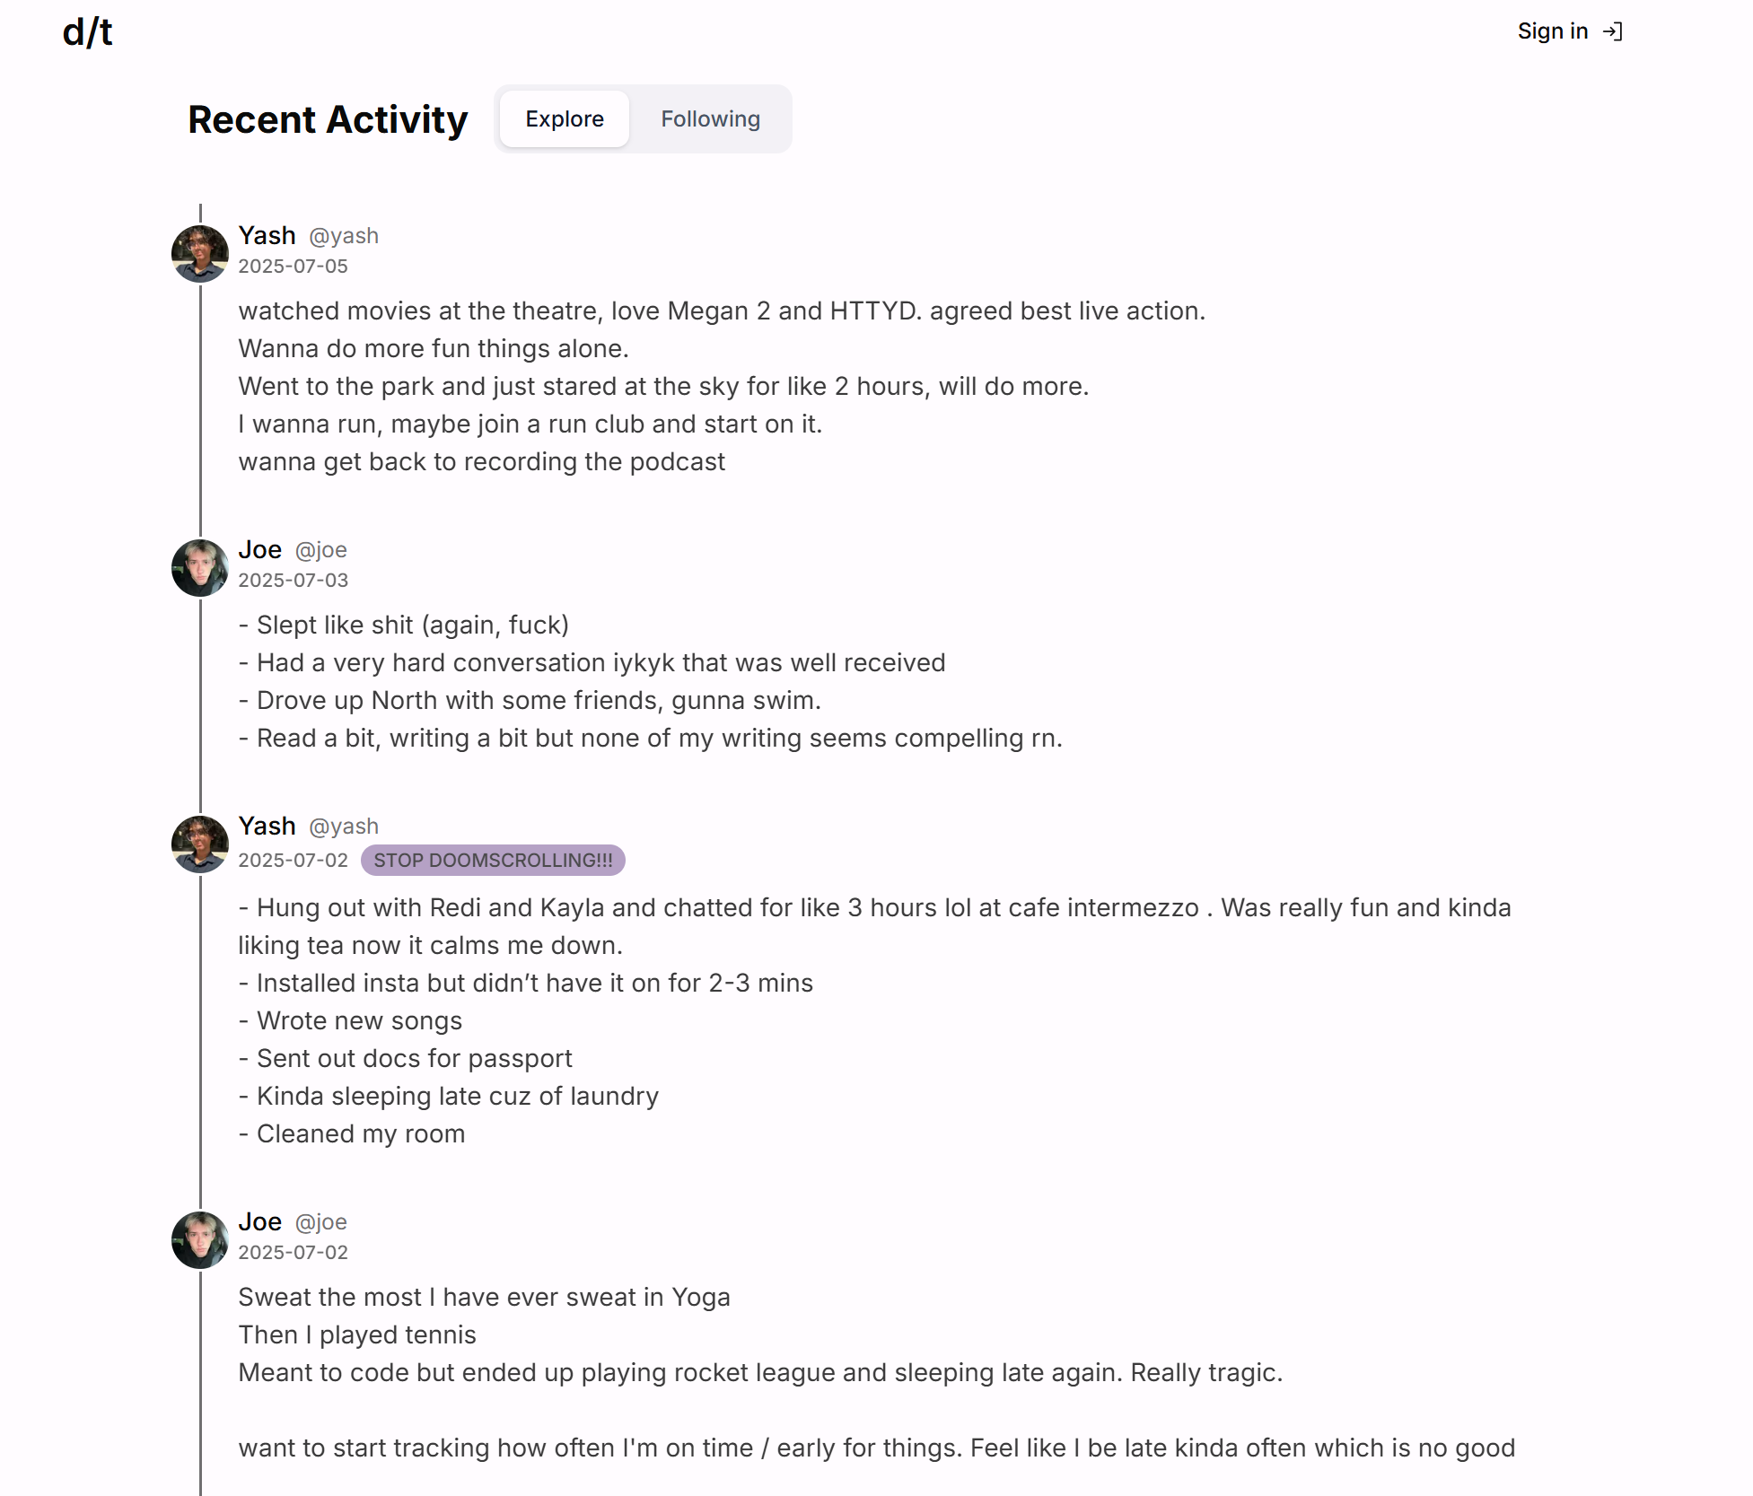1753x1496 pixels.
Task: Open Joe's name on the Yoga post
Action: tap(260, 1221)
